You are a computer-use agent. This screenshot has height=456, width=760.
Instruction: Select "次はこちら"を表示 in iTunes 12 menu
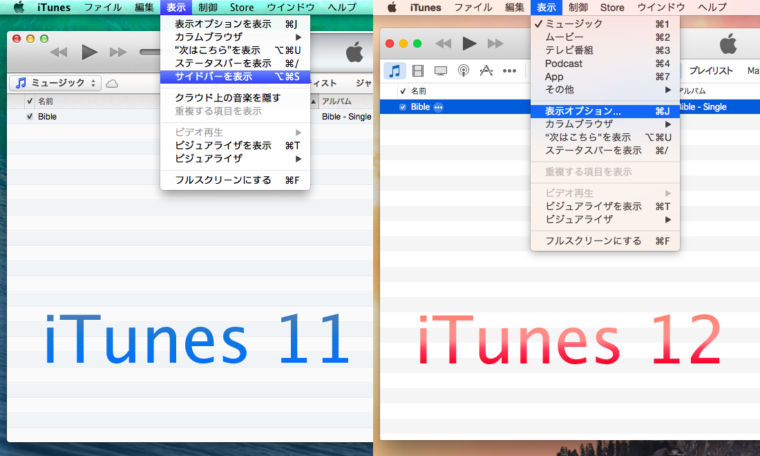pos(605,137)
